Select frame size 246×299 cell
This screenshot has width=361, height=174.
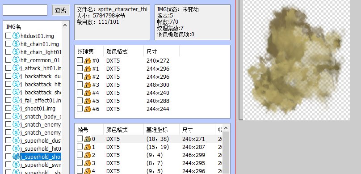pyautogui.click(x=193, y=155)
